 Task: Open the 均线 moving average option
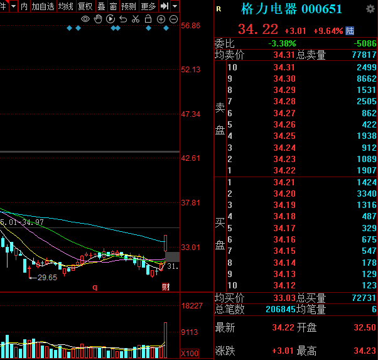click(x=66, y=6)
